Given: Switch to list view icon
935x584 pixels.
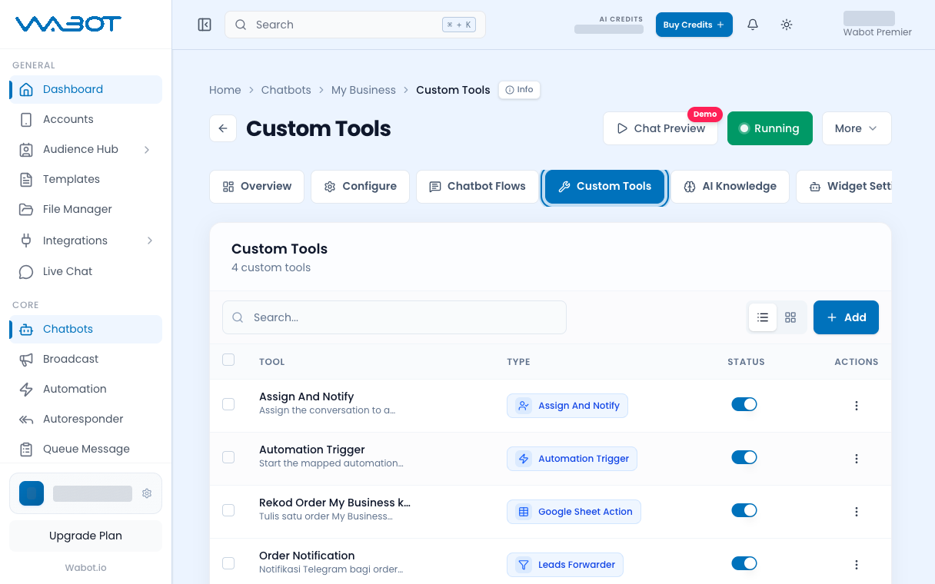Looking at the screenshot, I should point(763,317).
